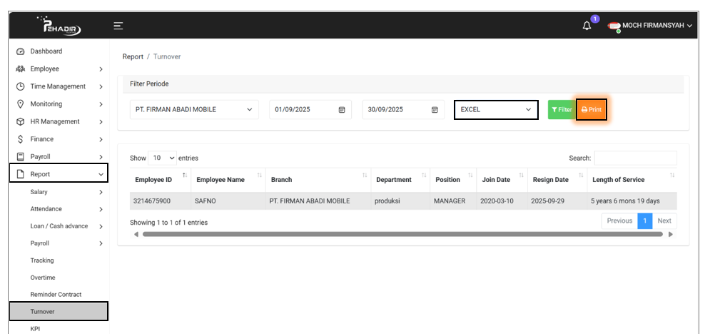The height and width of the screenshot is (334, 710).
Task: Expand the Time Management menu chevron
Action: point(101,87)
